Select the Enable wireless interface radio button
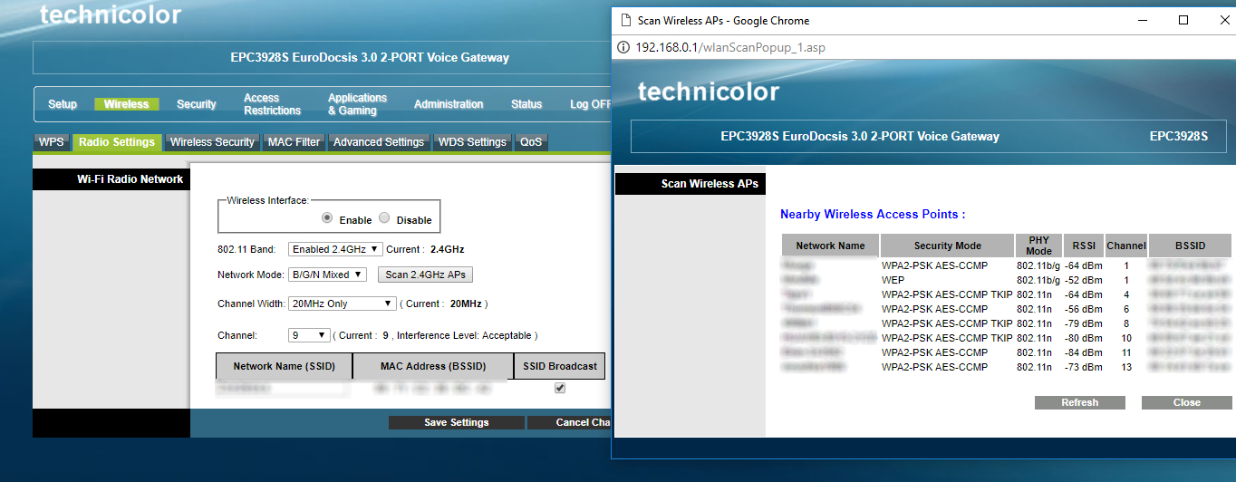This screenshot has width=1236, height=482. [328, 218]
